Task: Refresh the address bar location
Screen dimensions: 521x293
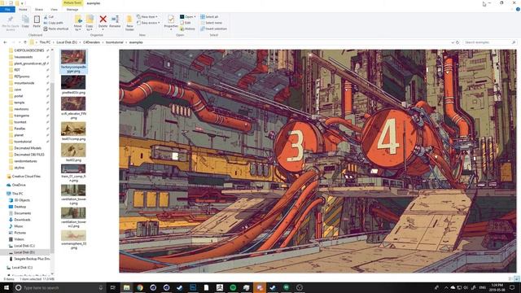Action: (x=458, y=42)
